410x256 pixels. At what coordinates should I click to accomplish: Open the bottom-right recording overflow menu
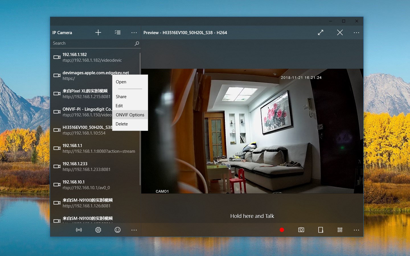point(356,230)
